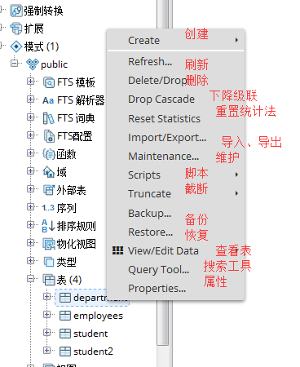Open Import/Export... from the menu
Screen dimensions: 300x367
[176, 138]
